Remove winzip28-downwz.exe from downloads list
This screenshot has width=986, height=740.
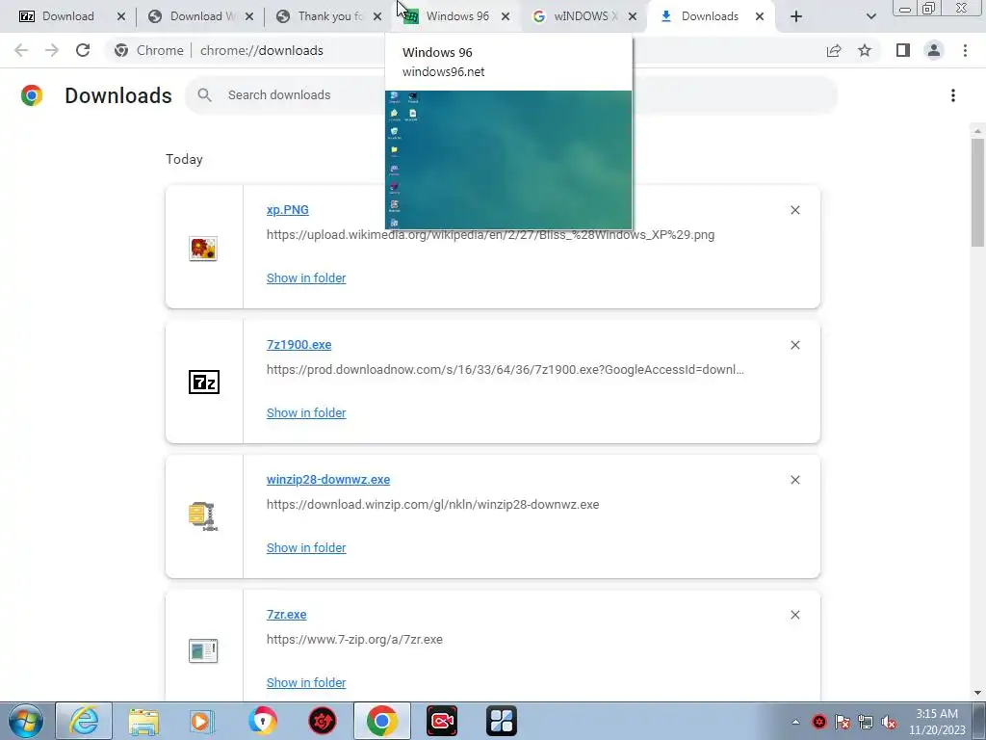[x=795, y=480]
